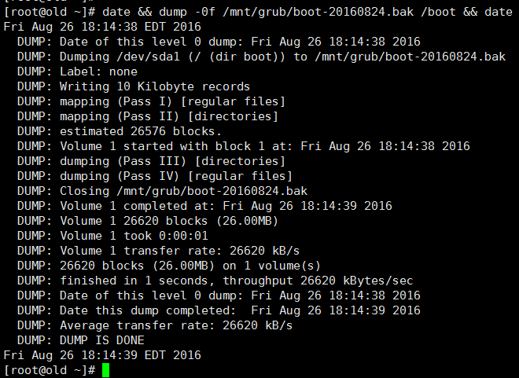Click the 'DUMP IS DONE' line

(81, 340)
